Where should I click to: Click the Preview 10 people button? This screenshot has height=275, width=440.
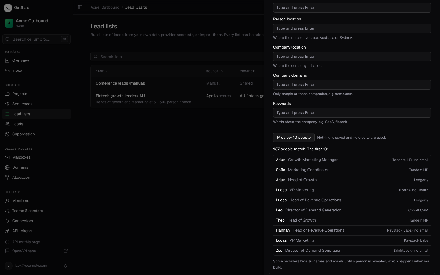click(x=294, y=137)
